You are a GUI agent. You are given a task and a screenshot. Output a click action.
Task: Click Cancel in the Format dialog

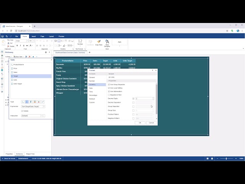[x=151, y=123]
